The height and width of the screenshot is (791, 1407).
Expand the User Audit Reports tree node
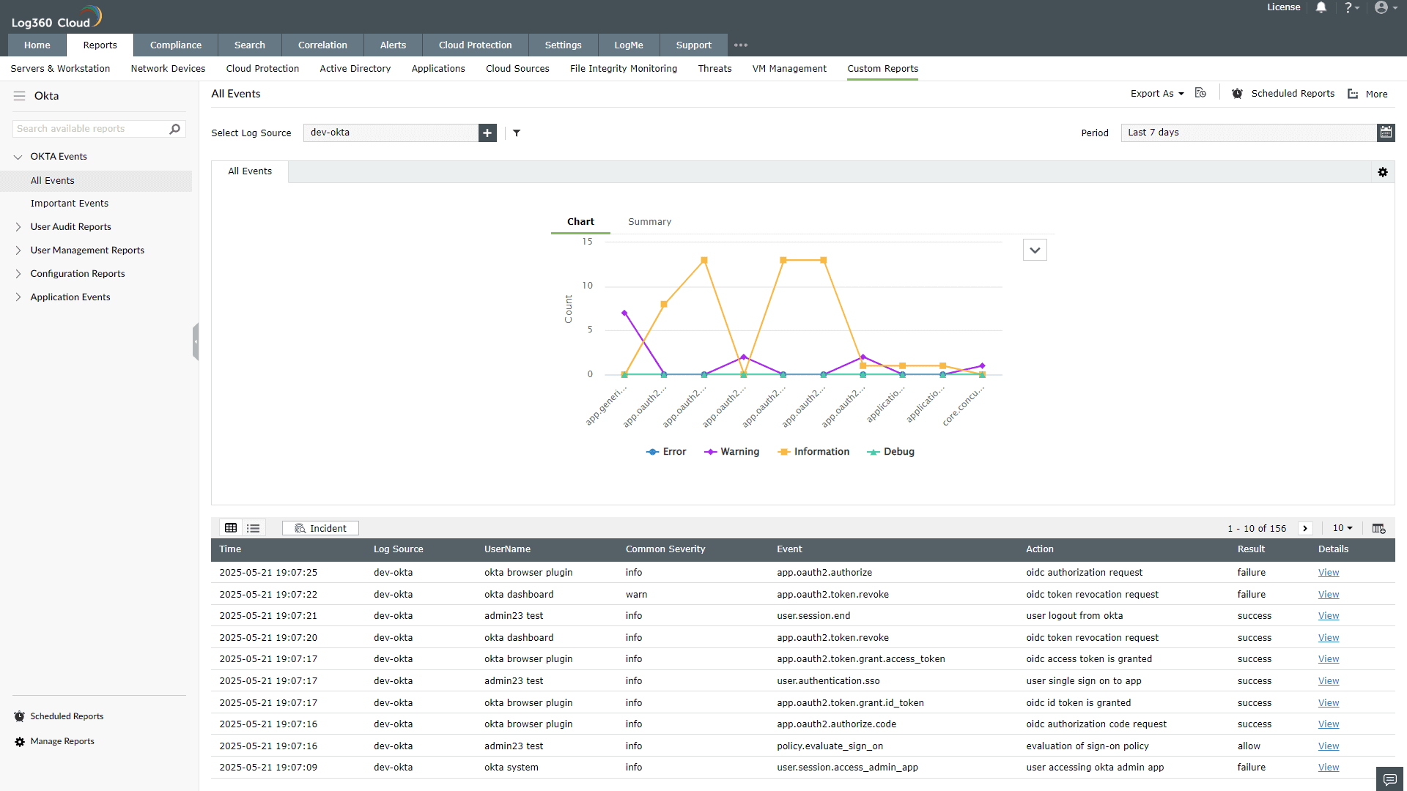coord(18,227)
